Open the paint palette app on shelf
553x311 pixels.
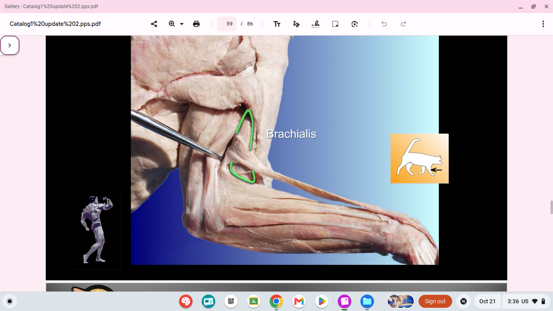pos(186,301)
